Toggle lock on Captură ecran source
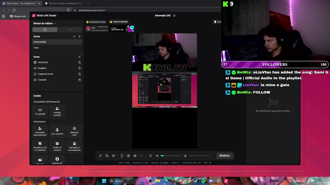This screenshot has width=330, height=185. pyautogui.click(x=79, y=74)
